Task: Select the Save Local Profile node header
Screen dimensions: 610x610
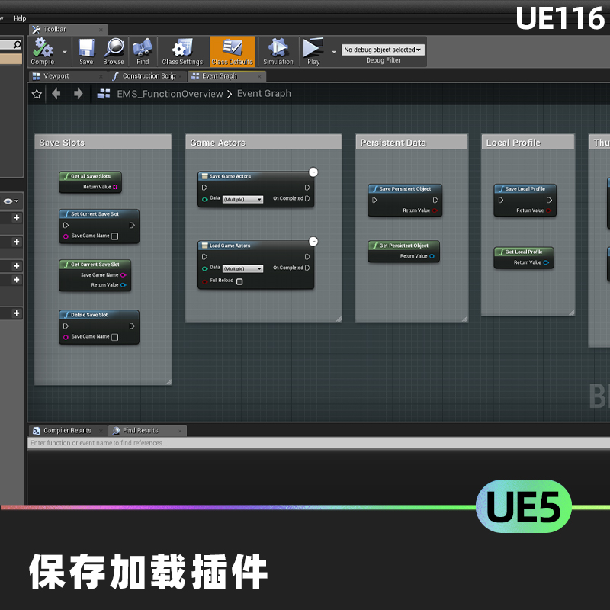Action: tap(525, 189)
